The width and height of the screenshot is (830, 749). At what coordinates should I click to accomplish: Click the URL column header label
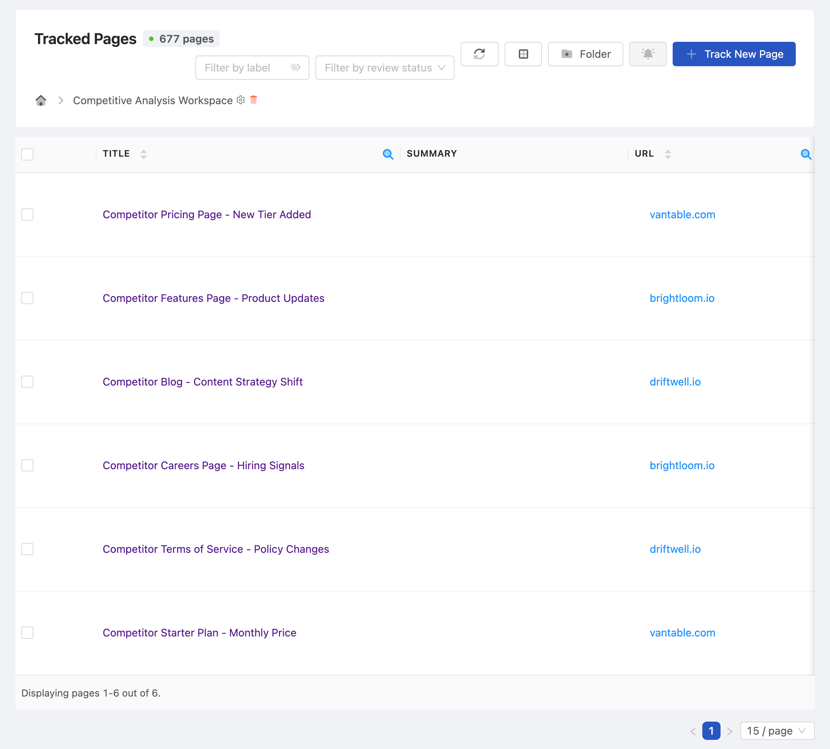[x=644, y=154]
